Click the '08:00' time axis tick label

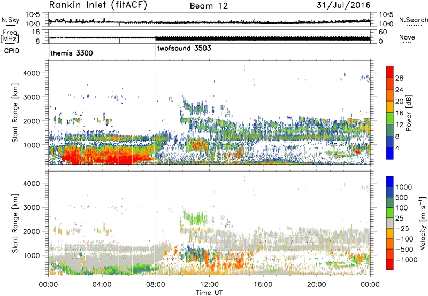pos(156,285)
